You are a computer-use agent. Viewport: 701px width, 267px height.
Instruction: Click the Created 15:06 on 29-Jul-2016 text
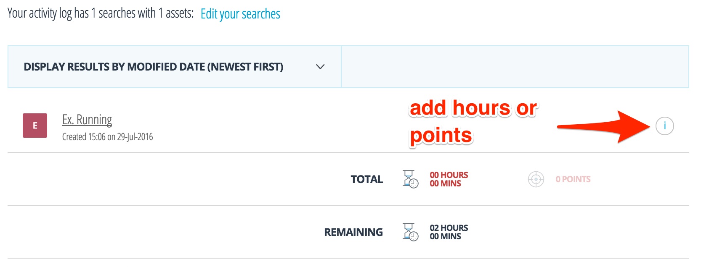107,137
